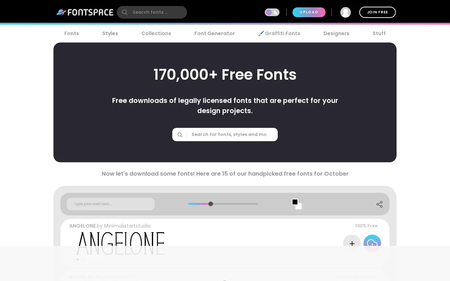The width and height of the screenshot is (450, 281).
Task: Toggle dark mode switch
Action: (272, 12)
